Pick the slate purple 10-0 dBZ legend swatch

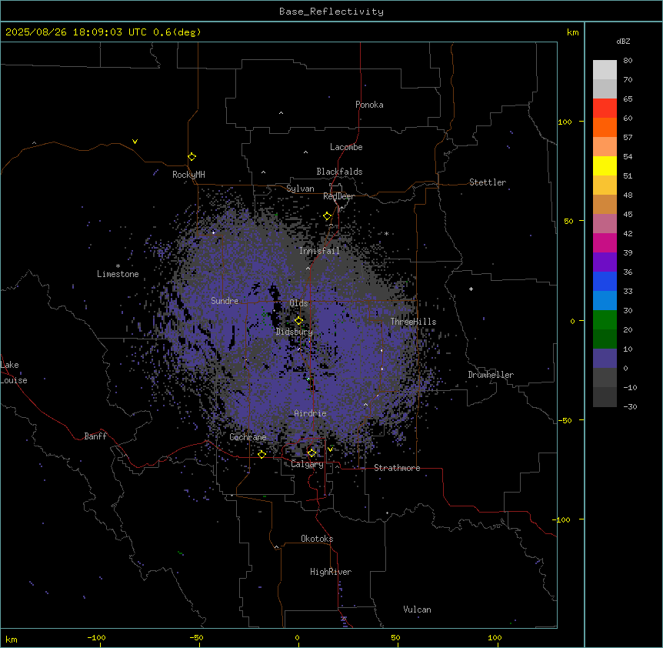point(605,359)
